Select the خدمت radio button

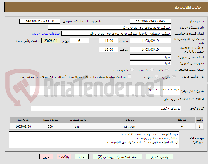click(x=152, y=70)
